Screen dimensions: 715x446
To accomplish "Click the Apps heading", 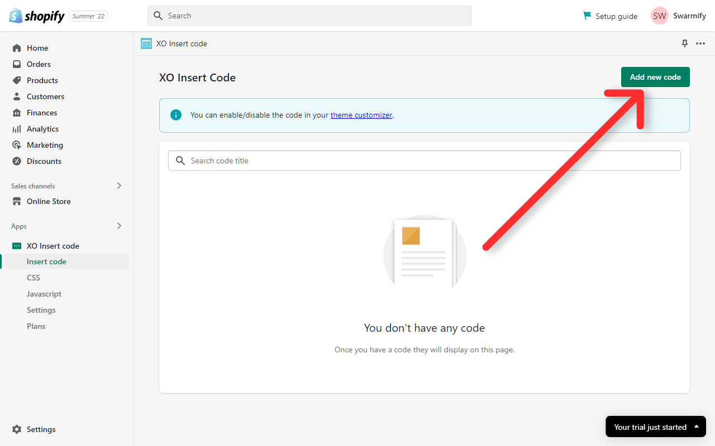I will (19, 226).
